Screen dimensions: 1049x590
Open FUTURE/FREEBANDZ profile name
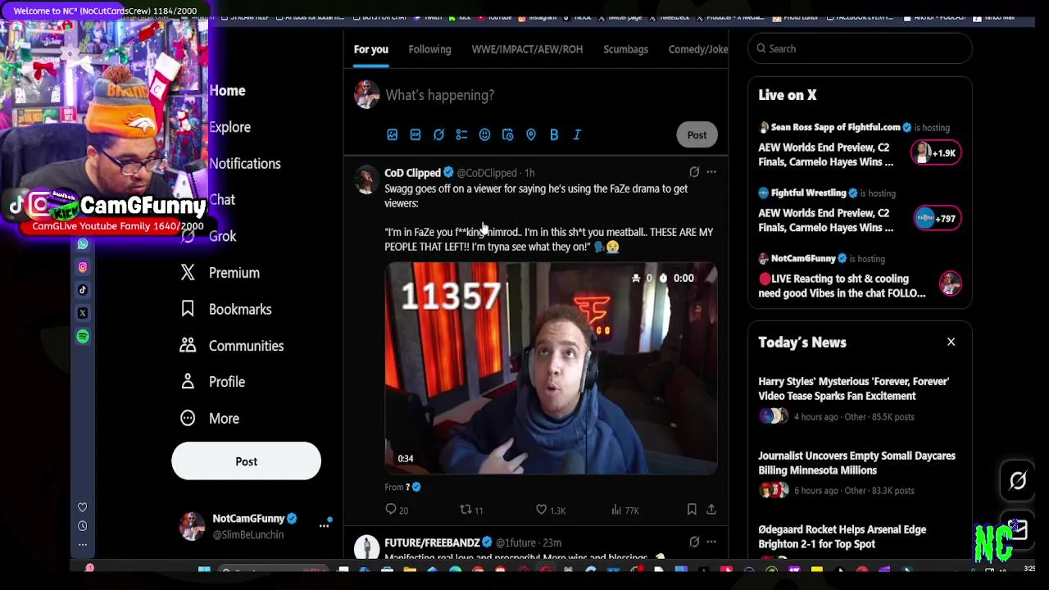point(432,542)
